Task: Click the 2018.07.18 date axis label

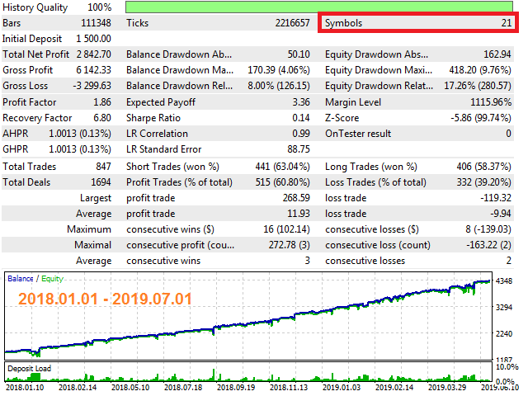Action: tap(183, 388)
